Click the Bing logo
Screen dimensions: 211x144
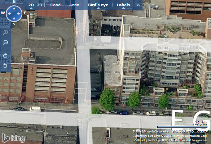[13, 138]
